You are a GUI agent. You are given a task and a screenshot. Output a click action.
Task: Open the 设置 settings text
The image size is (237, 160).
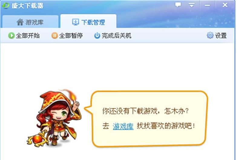pos(221,36)
